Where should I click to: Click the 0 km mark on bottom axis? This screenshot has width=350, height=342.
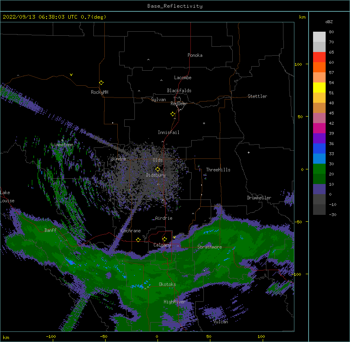click(157, 336)
